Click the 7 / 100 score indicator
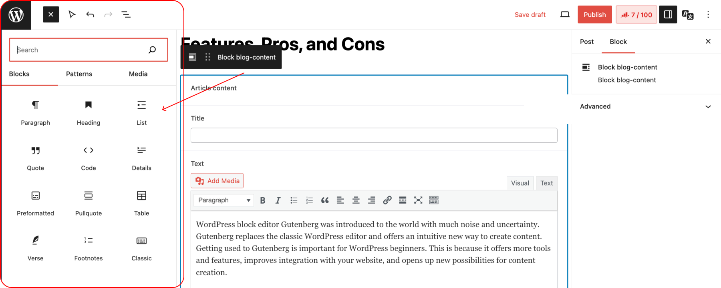The height and width of the screenshot is (288, 721). click(636, 15)
